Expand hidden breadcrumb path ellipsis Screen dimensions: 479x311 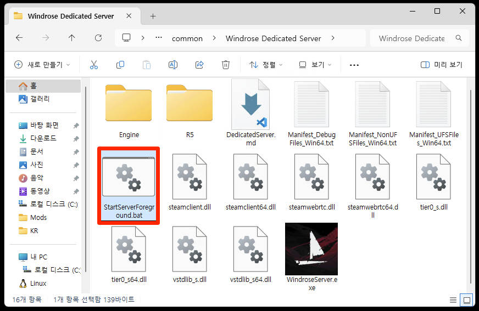159,38
